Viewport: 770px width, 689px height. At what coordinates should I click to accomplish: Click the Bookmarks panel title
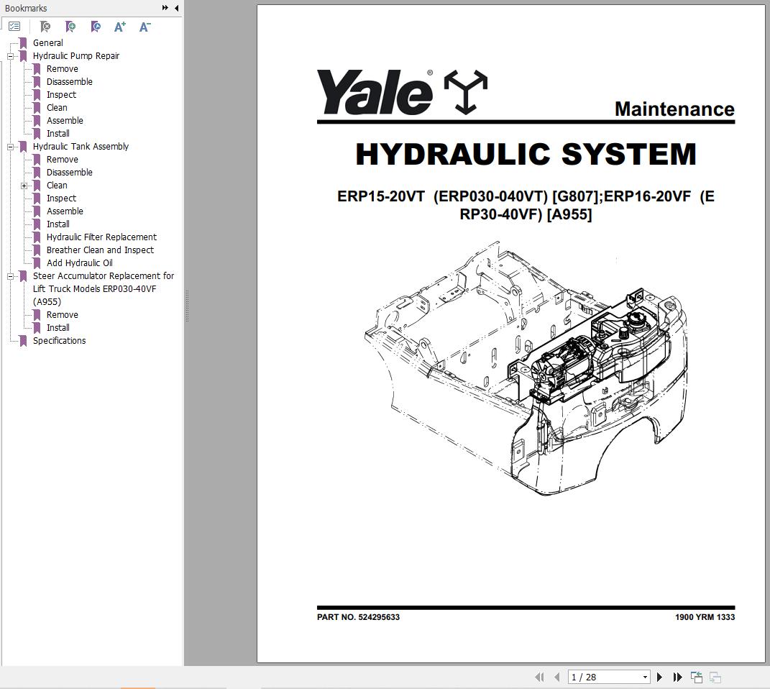26,9
